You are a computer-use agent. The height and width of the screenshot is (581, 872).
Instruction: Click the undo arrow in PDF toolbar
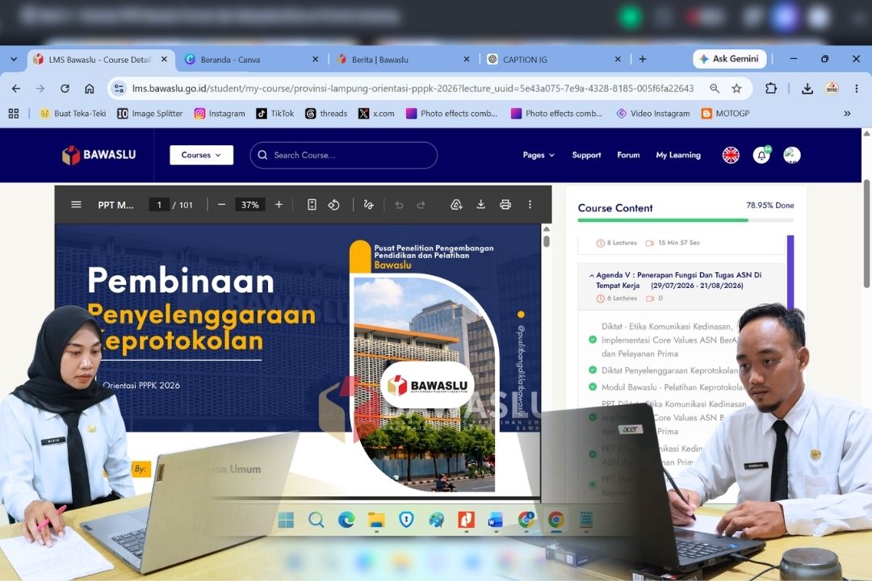tap(399, 205)
